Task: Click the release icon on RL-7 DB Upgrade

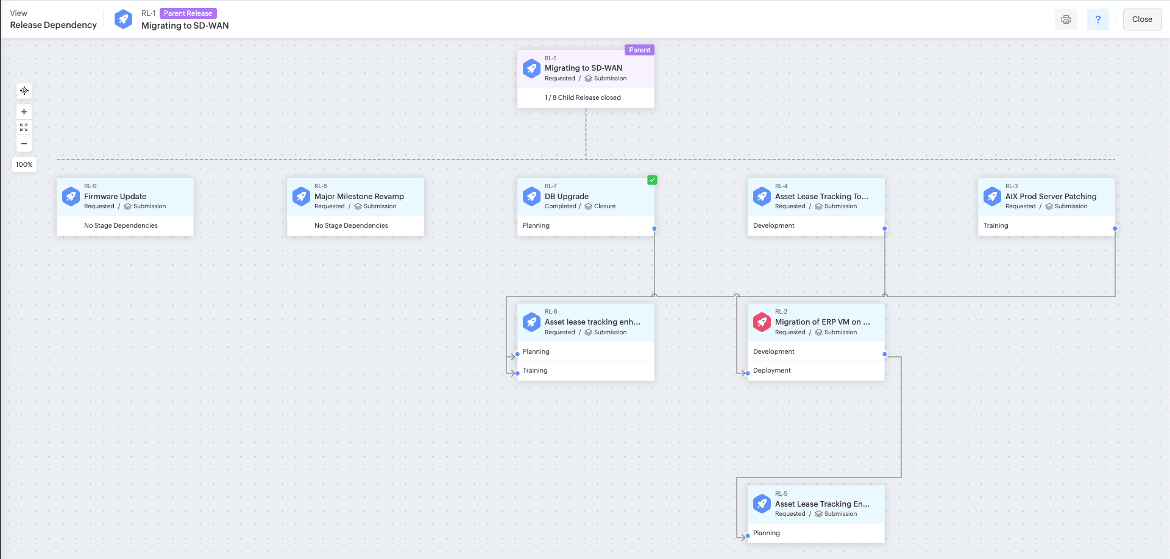Action: (531, 196)
